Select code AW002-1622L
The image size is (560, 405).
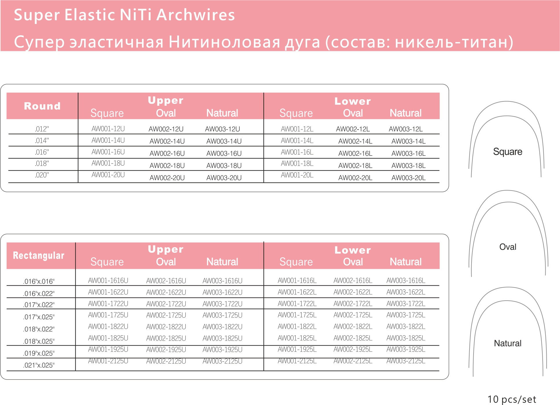point(353,292)
